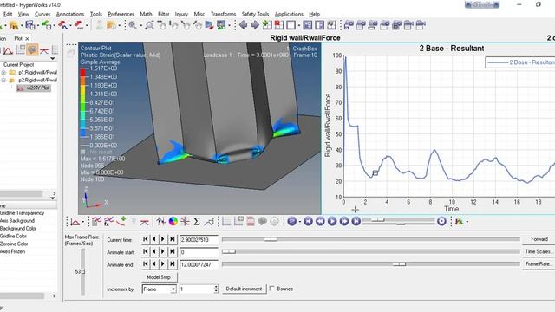Screen dimensions: 555x312
Task: Click the zoom magnifier icon in top toolbar
Action: [133, 25]
